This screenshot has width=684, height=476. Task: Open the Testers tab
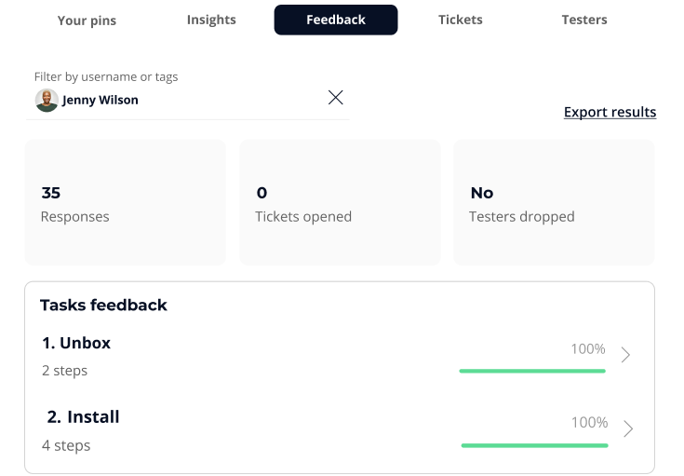point(584,20)
